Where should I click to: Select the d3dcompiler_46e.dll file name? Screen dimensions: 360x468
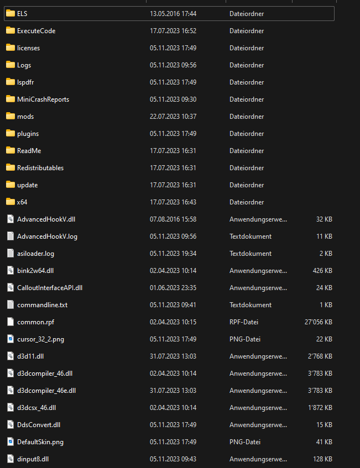(x=46, y=391)
